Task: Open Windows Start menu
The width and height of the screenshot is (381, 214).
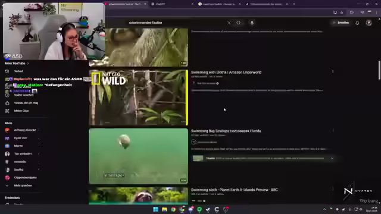Action: click(x=156, y=209)
